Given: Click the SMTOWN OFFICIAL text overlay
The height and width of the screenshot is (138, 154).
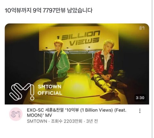Looking at the screenshot, I should click(50, 90).
